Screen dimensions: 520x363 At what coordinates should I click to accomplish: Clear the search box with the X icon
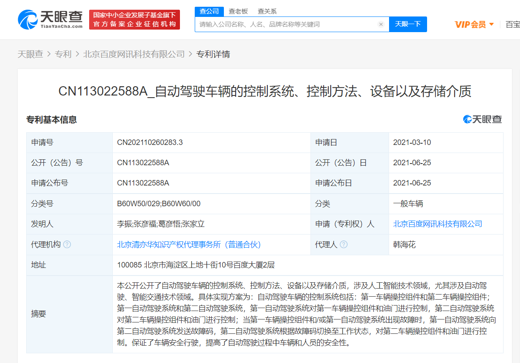[381, 25]
